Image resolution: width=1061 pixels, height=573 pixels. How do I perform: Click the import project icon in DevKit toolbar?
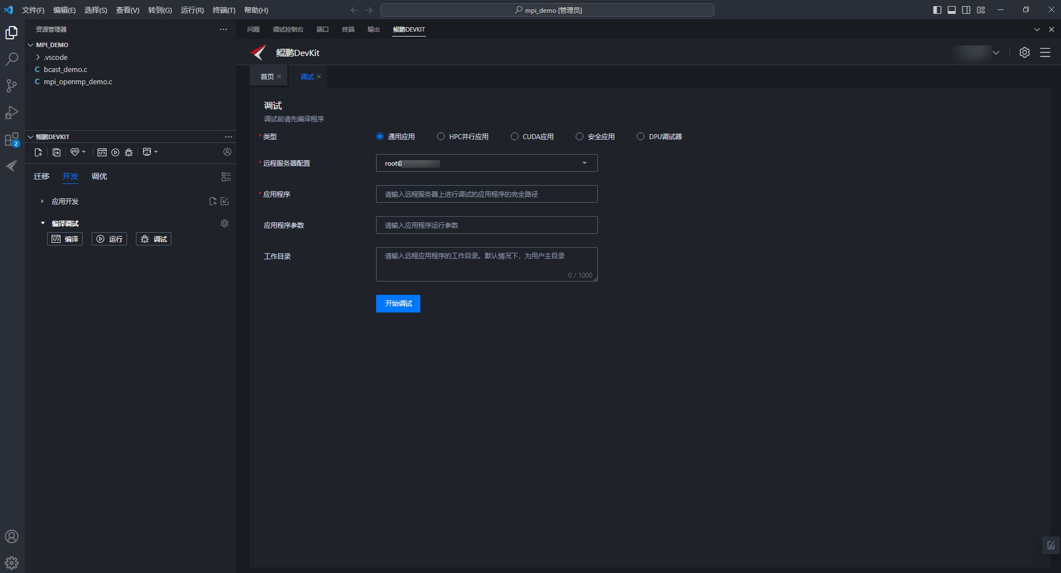tap(57, 152)
